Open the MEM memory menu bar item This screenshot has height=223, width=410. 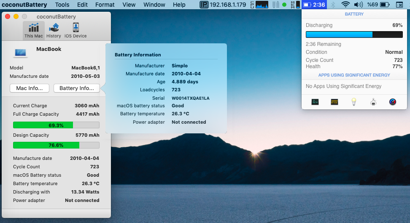[x=295, y=5]
